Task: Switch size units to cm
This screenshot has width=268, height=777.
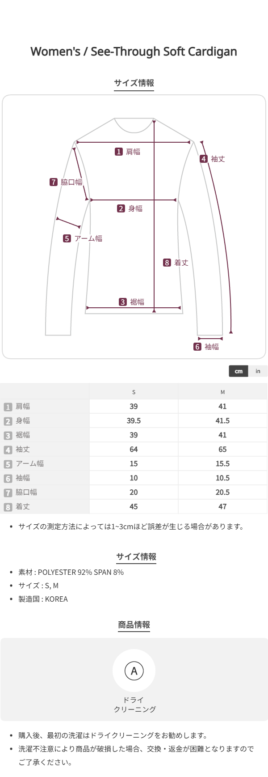Action: 239,371
